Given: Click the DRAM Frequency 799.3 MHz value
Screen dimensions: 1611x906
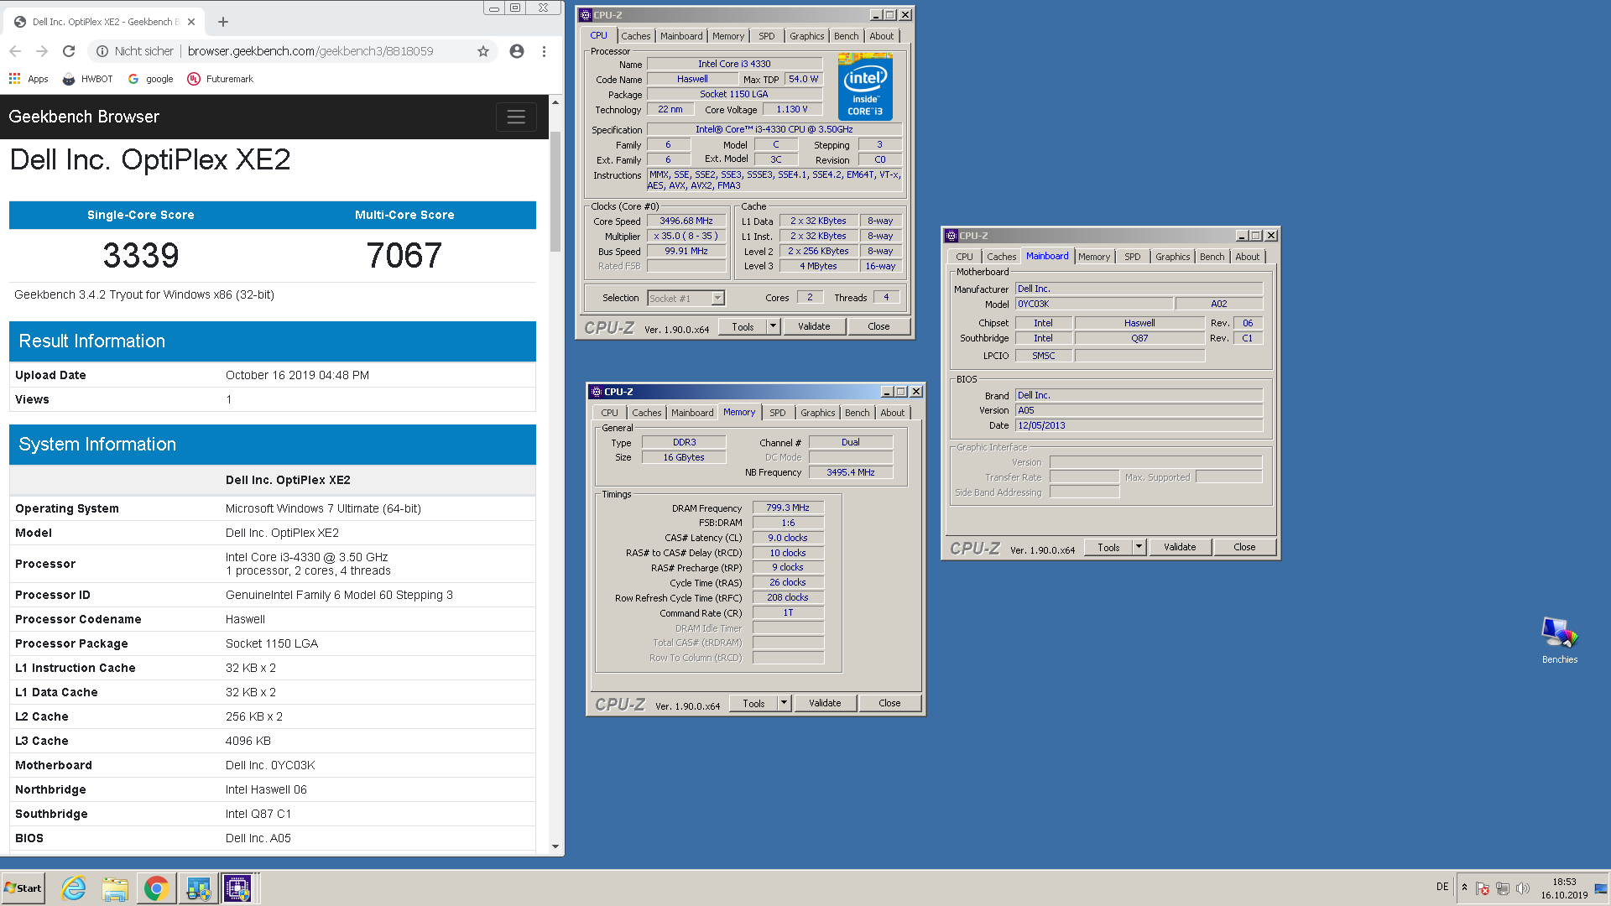Looking at the screenshot, I should (788, 508).
